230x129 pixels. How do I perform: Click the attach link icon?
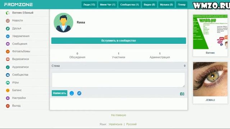(x=79, y=93)
